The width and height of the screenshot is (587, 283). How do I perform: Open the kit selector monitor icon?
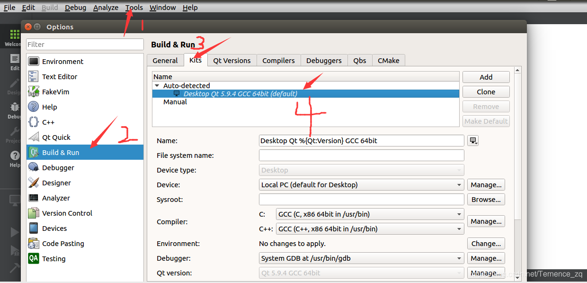pyautogui.click(x=15, y=201)
